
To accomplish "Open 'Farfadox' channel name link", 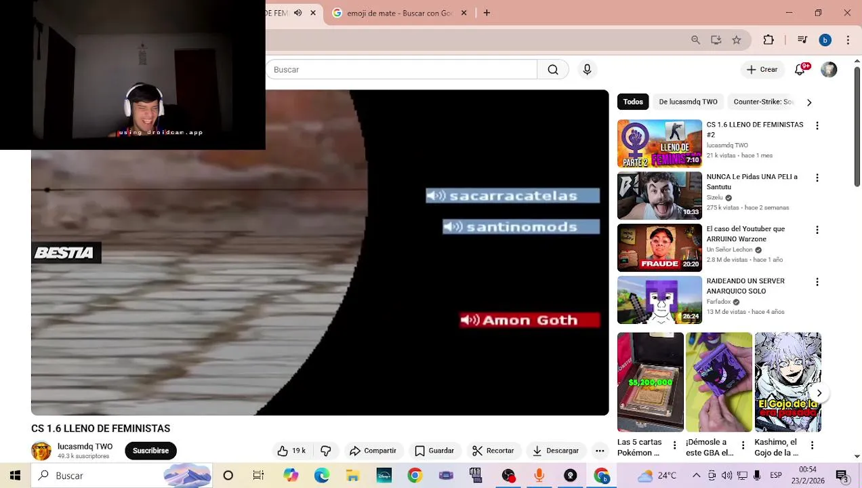I will point(718,302).
